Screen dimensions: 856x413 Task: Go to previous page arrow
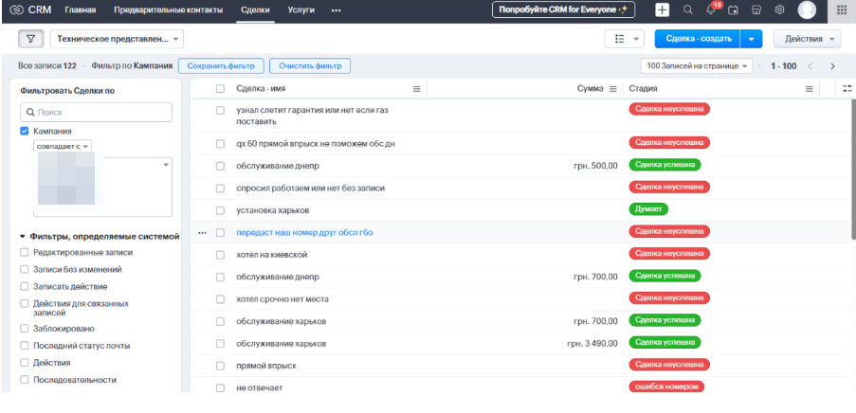[810, 66]
